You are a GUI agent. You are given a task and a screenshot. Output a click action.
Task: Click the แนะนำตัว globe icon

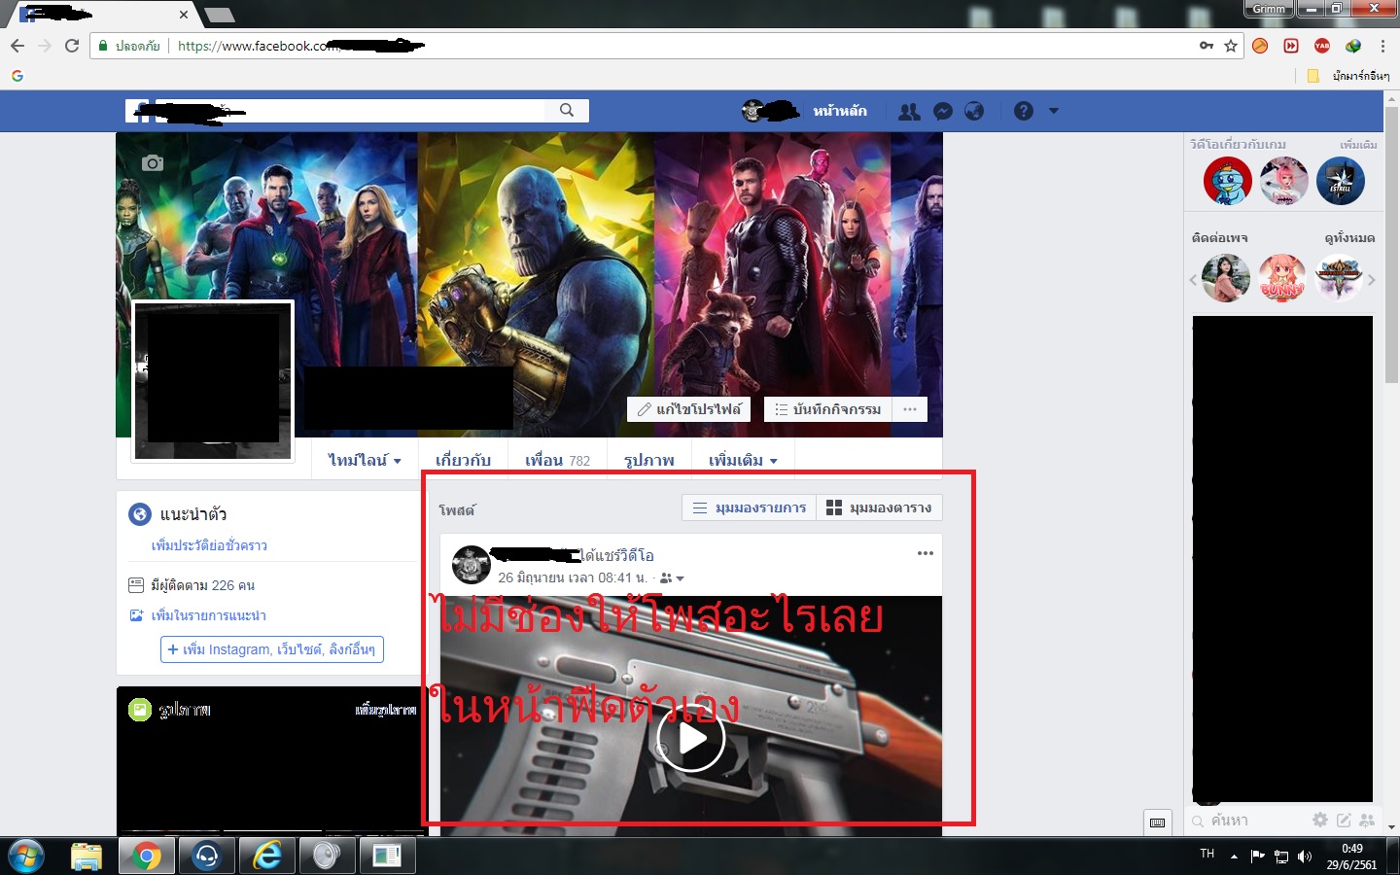point(140,514)
